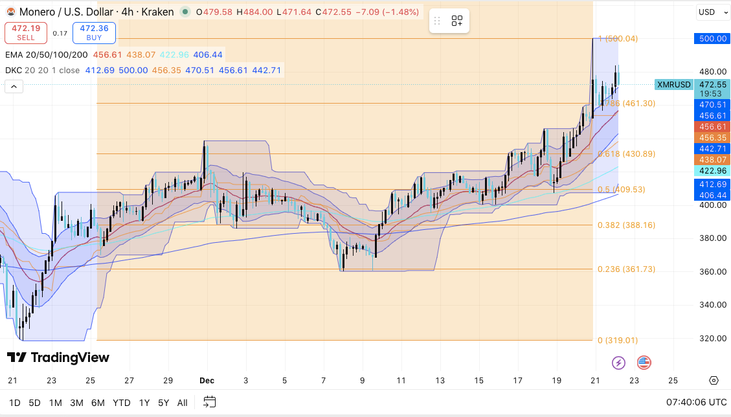
Task: Click the US flag economic event icon
Action: pyautogui.click(x=644, y=363)
